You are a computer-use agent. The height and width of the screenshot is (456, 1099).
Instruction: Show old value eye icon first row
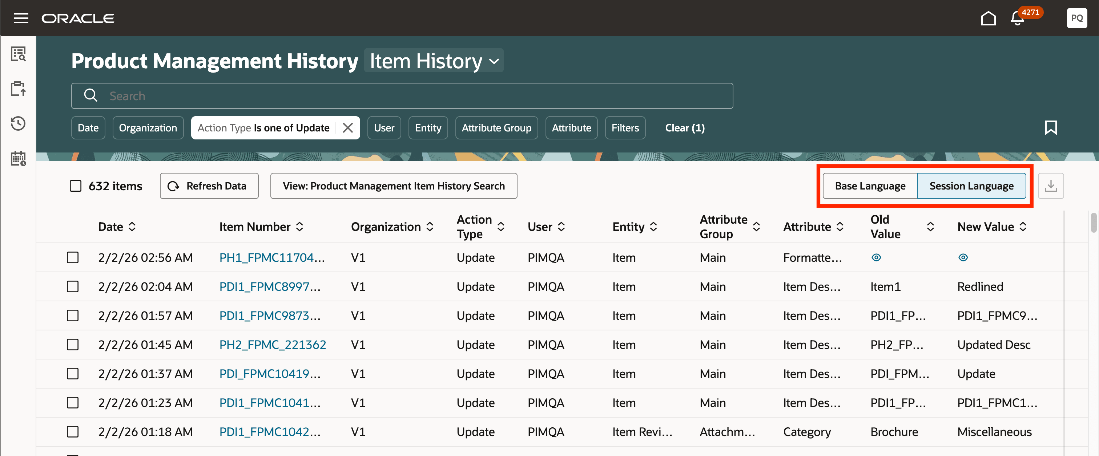[876, 257]
